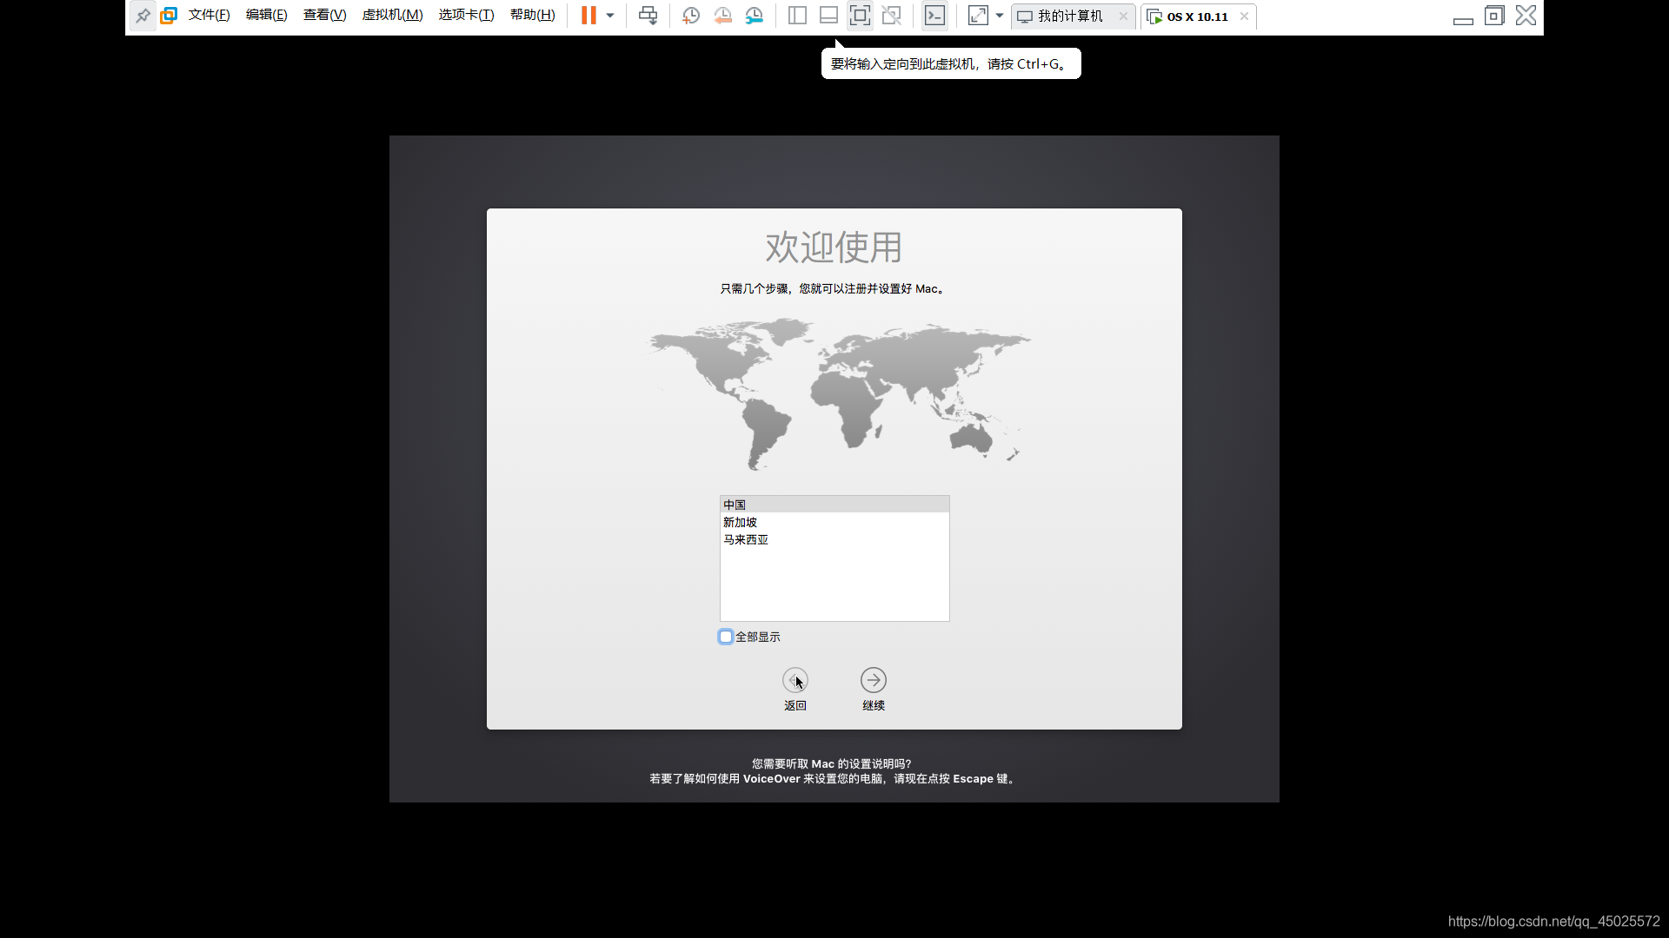The width and height of the screenshot is (1669, 938).
Task: Click the pin toolbar icon
Action: [x=143, y=16]
